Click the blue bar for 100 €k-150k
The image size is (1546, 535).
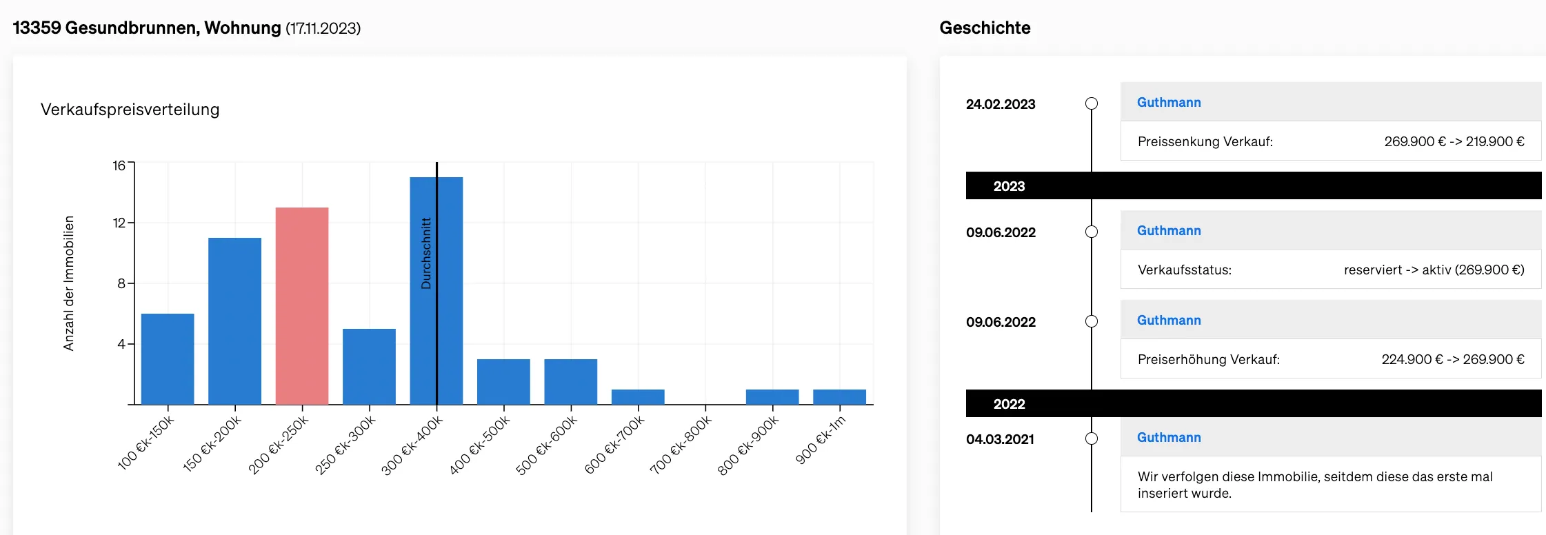click(168, 359)
